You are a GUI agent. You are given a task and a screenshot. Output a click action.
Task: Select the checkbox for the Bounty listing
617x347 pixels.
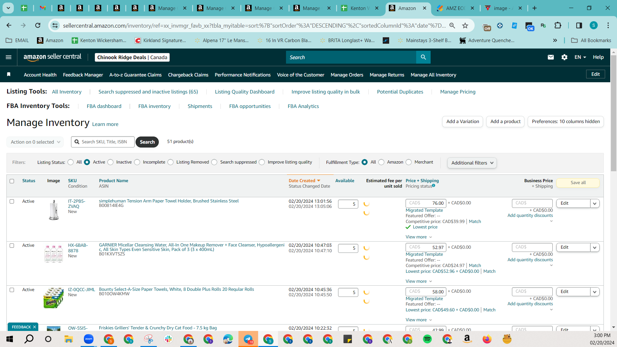click(12, 290)
